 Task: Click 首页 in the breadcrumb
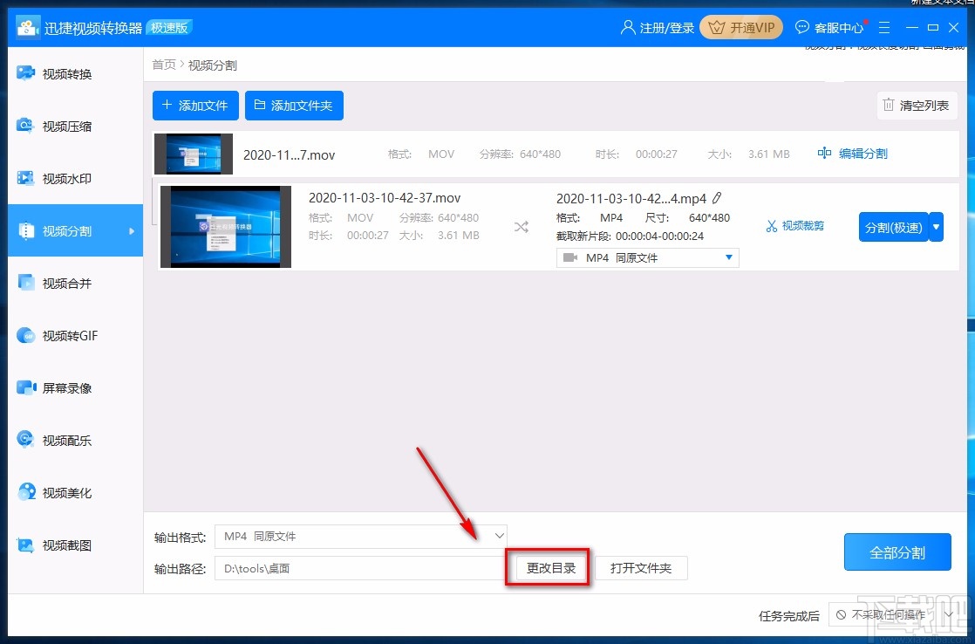point(164,65)
